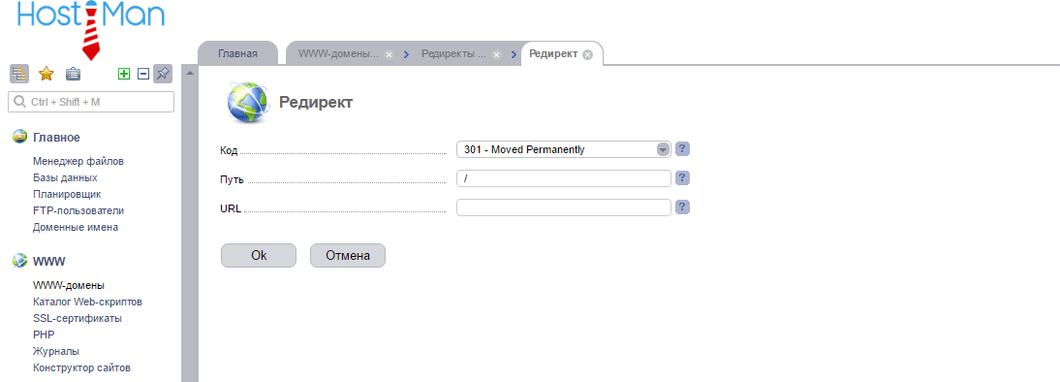1060x382 pixels.
Task: Click the URL input field
Action: (563, 207)
